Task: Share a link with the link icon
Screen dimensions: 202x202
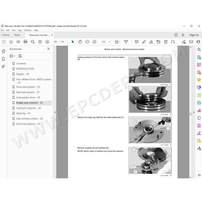Action: tap(184, 42)
